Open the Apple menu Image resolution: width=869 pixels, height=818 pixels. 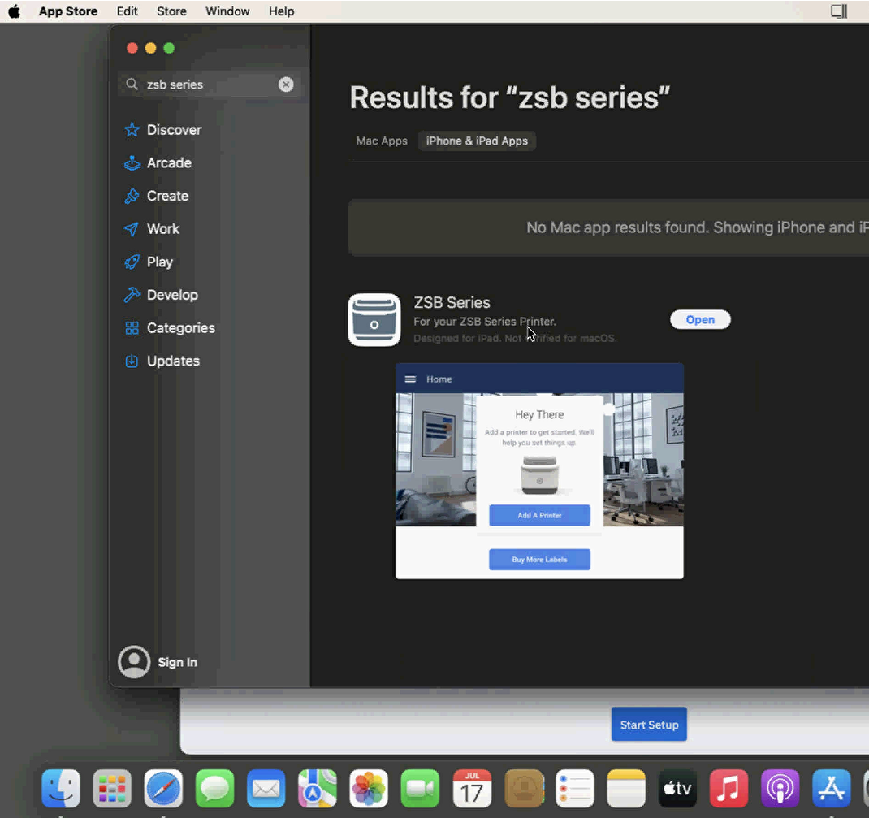(x=14, y=11)
